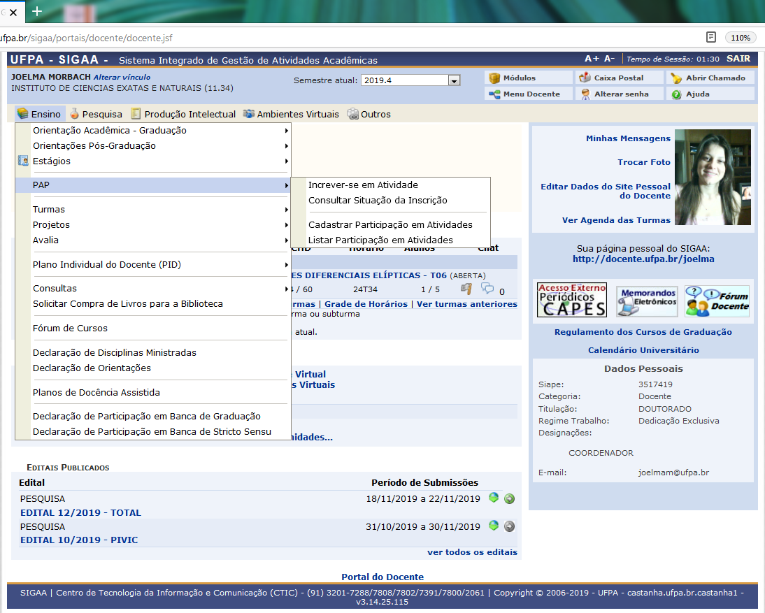Click the gray arrow icon for Edital 10/2019 PIVIC
765x613 pixels.
point(509,526)
